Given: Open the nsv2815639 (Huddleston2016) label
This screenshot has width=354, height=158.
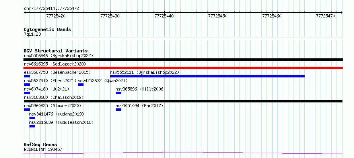Looking at the screenshot, I should tap(61, 122).
